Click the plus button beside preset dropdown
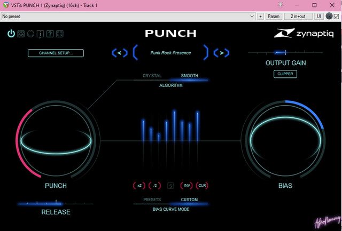Viewport: 342px width, 231px height. 260,17
